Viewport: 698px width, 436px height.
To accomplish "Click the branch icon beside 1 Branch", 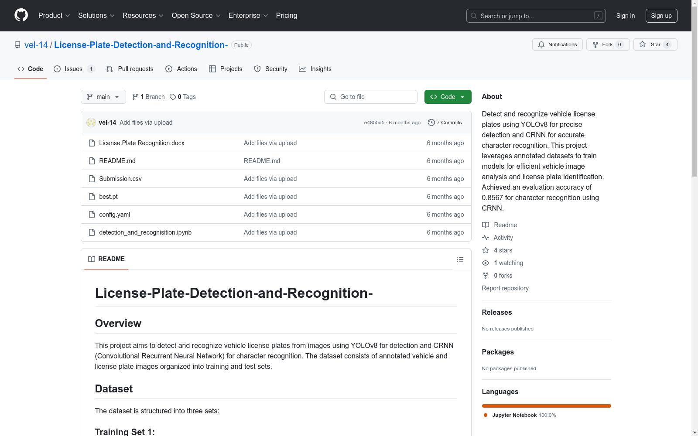I will coord(135,97).
